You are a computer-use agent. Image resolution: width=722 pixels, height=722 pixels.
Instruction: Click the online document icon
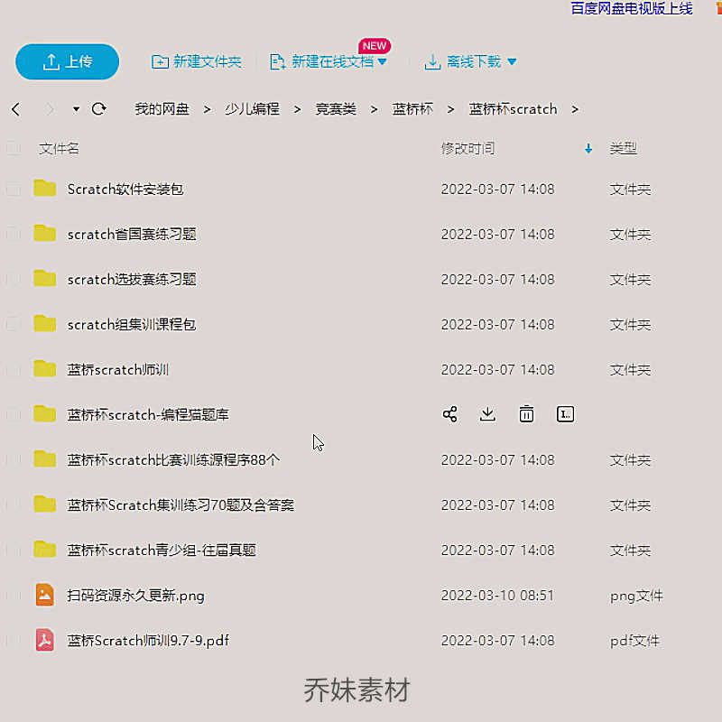[277, 61]
